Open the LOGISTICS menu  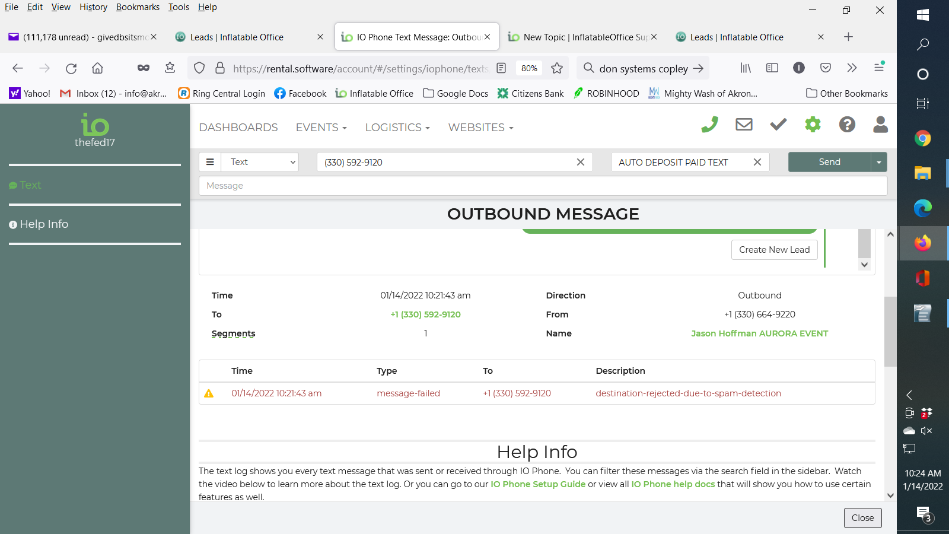[397, 128]
